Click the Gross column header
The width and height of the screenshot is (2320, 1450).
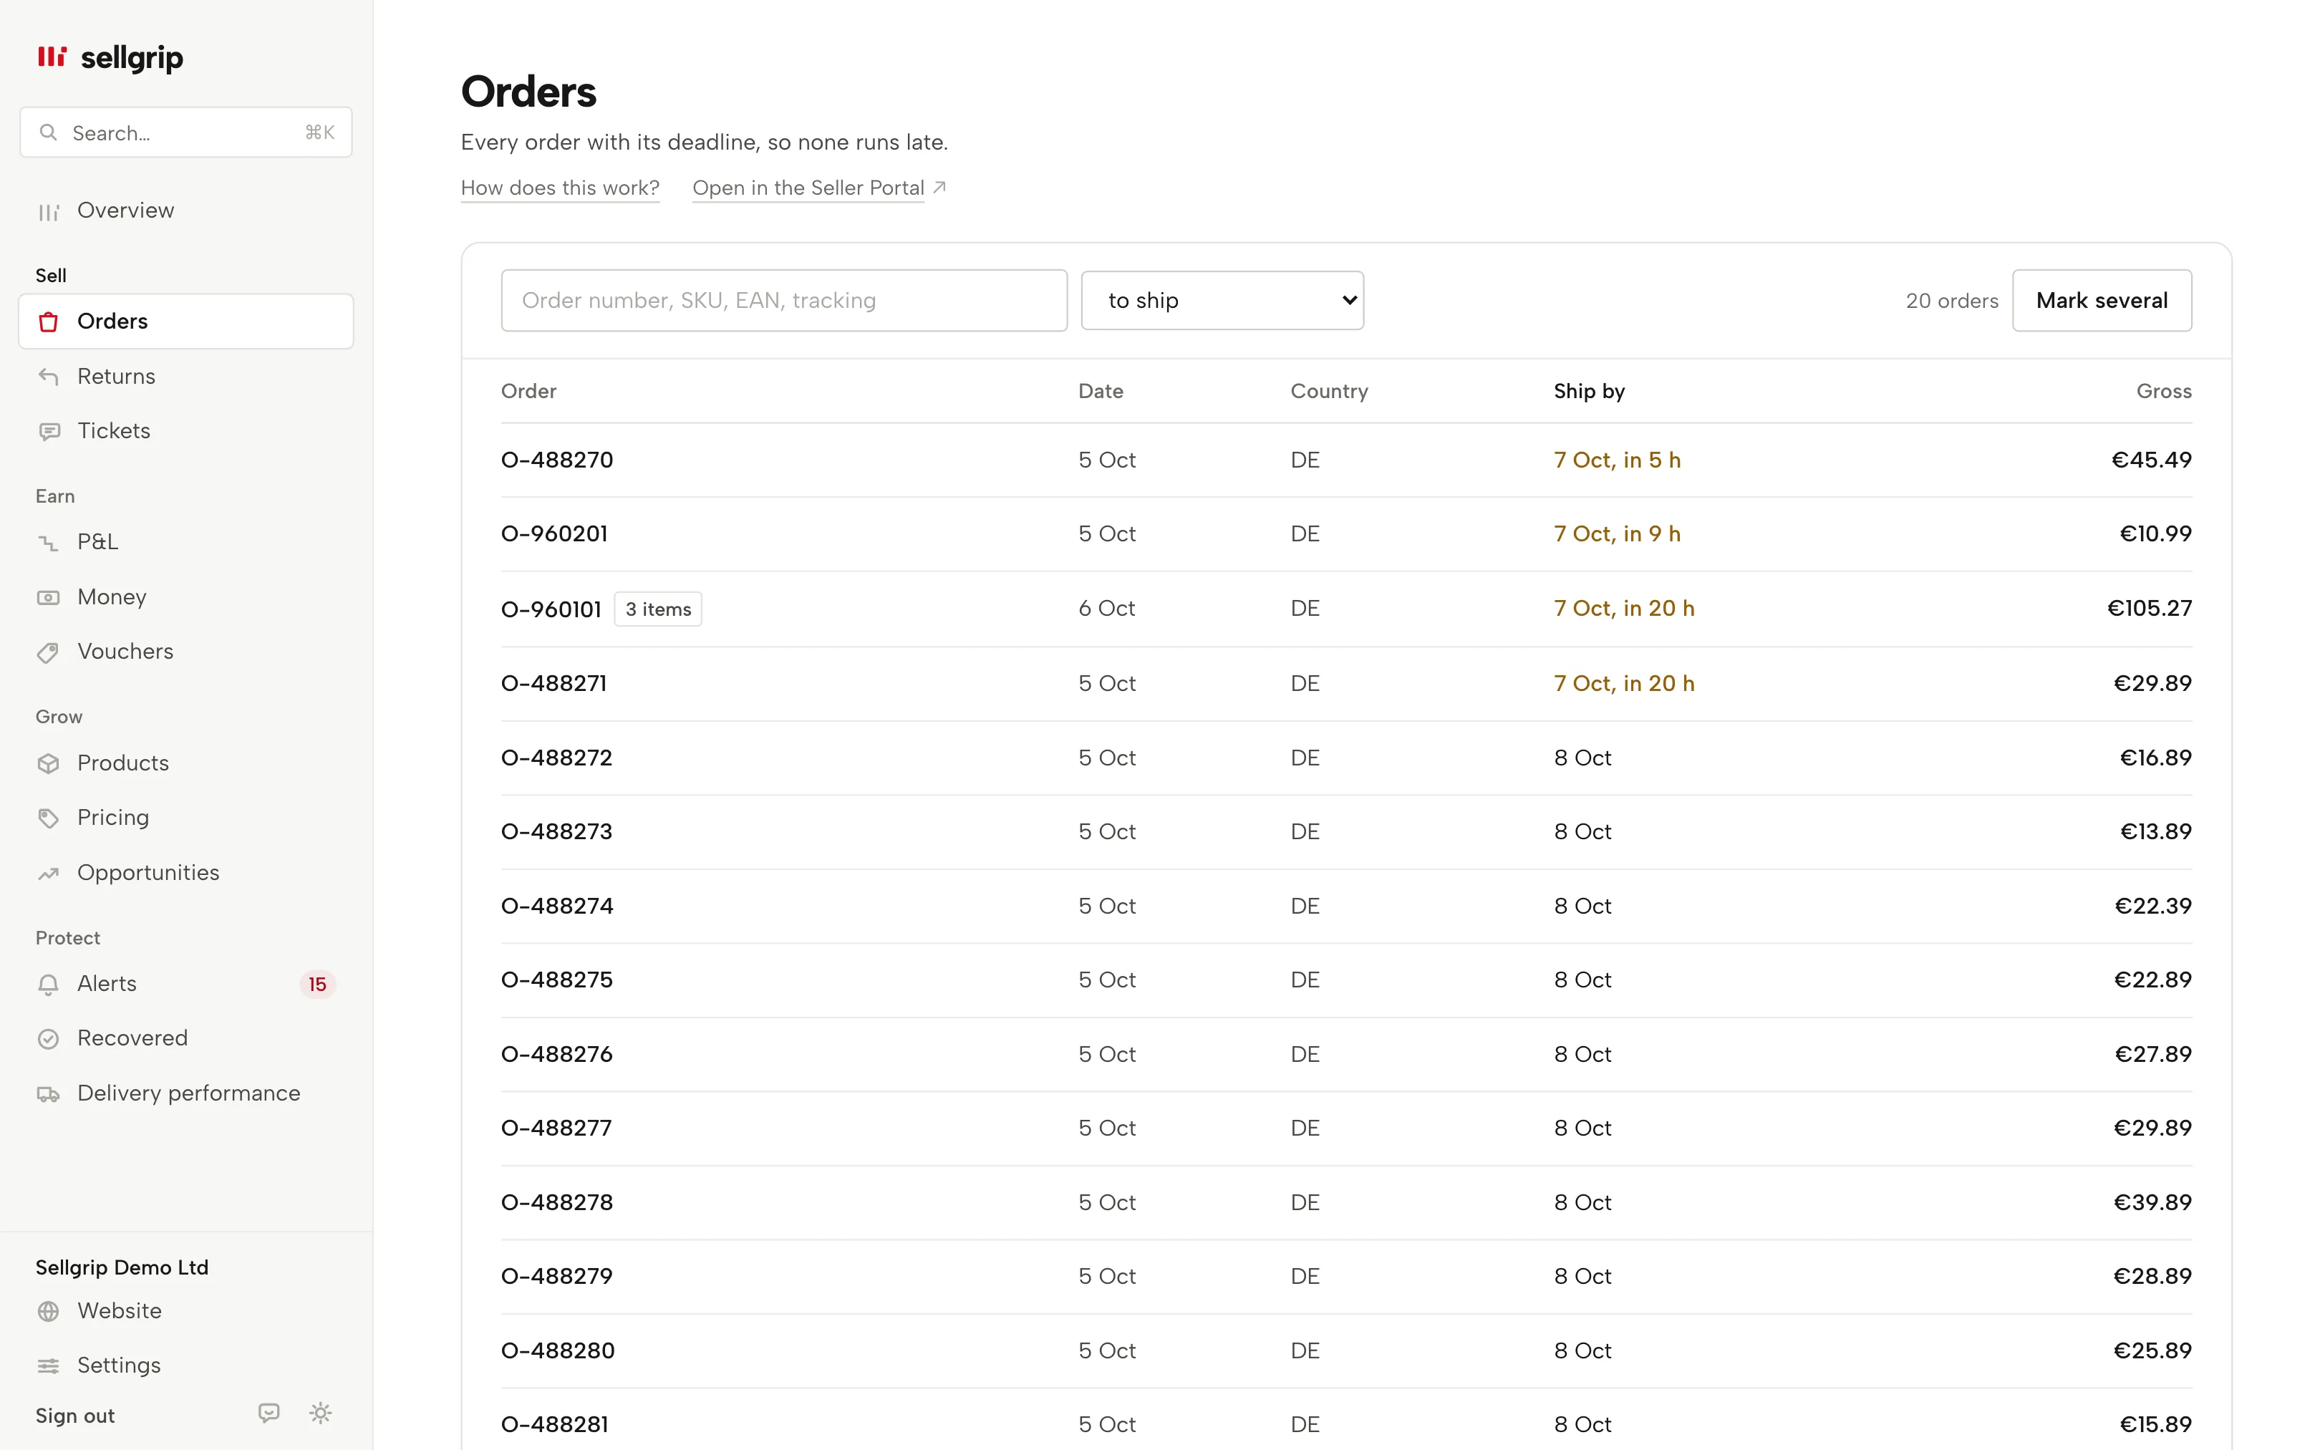pos(2164,391)
